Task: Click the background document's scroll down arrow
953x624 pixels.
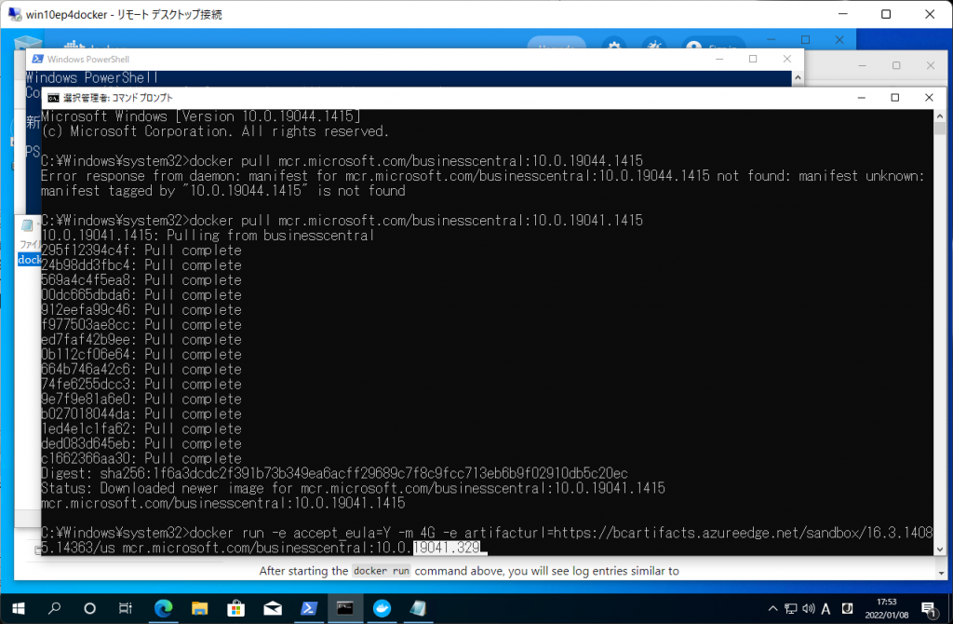Action: [x=941, y=573]
